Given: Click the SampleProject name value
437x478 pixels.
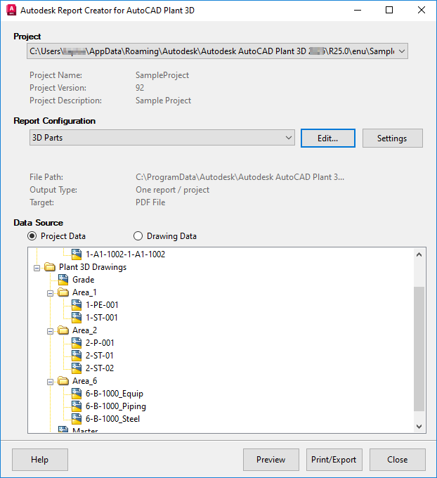Looking at the screenshot, I should (162, 75).
